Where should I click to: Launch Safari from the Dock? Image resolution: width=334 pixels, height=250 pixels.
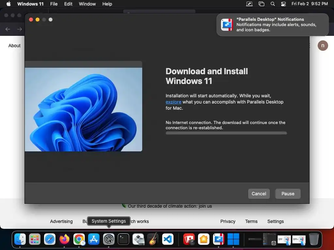[x=50, y=239]
